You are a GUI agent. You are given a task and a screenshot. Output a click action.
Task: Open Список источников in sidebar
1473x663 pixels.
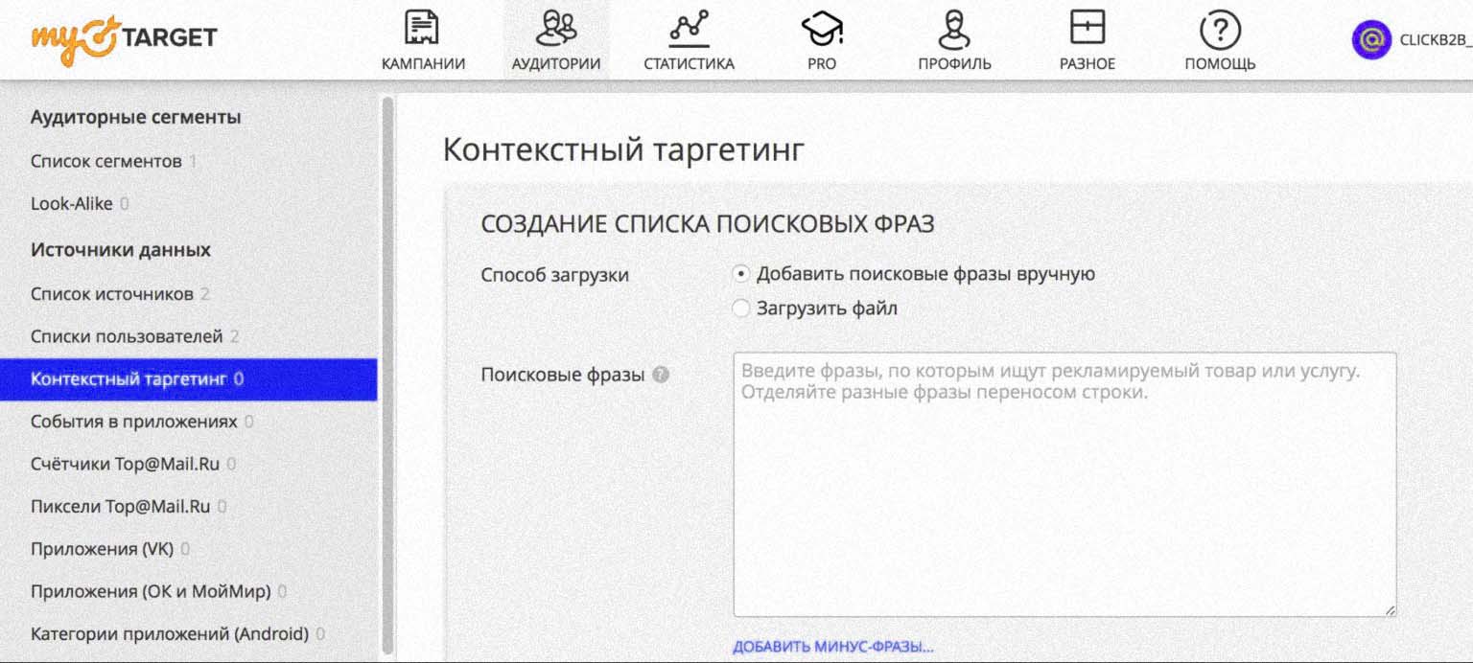click(x=111, y=293)
